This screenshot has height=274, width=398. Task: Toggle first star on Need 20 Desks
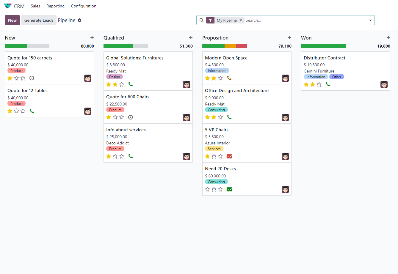pos(208,189)
